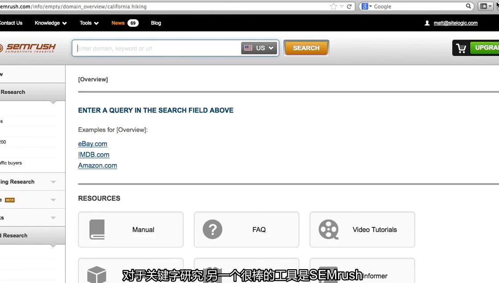This screenshot has height=283, width=499.
Task: Open the shopping cart icon
Action: (x=461, y=48)
